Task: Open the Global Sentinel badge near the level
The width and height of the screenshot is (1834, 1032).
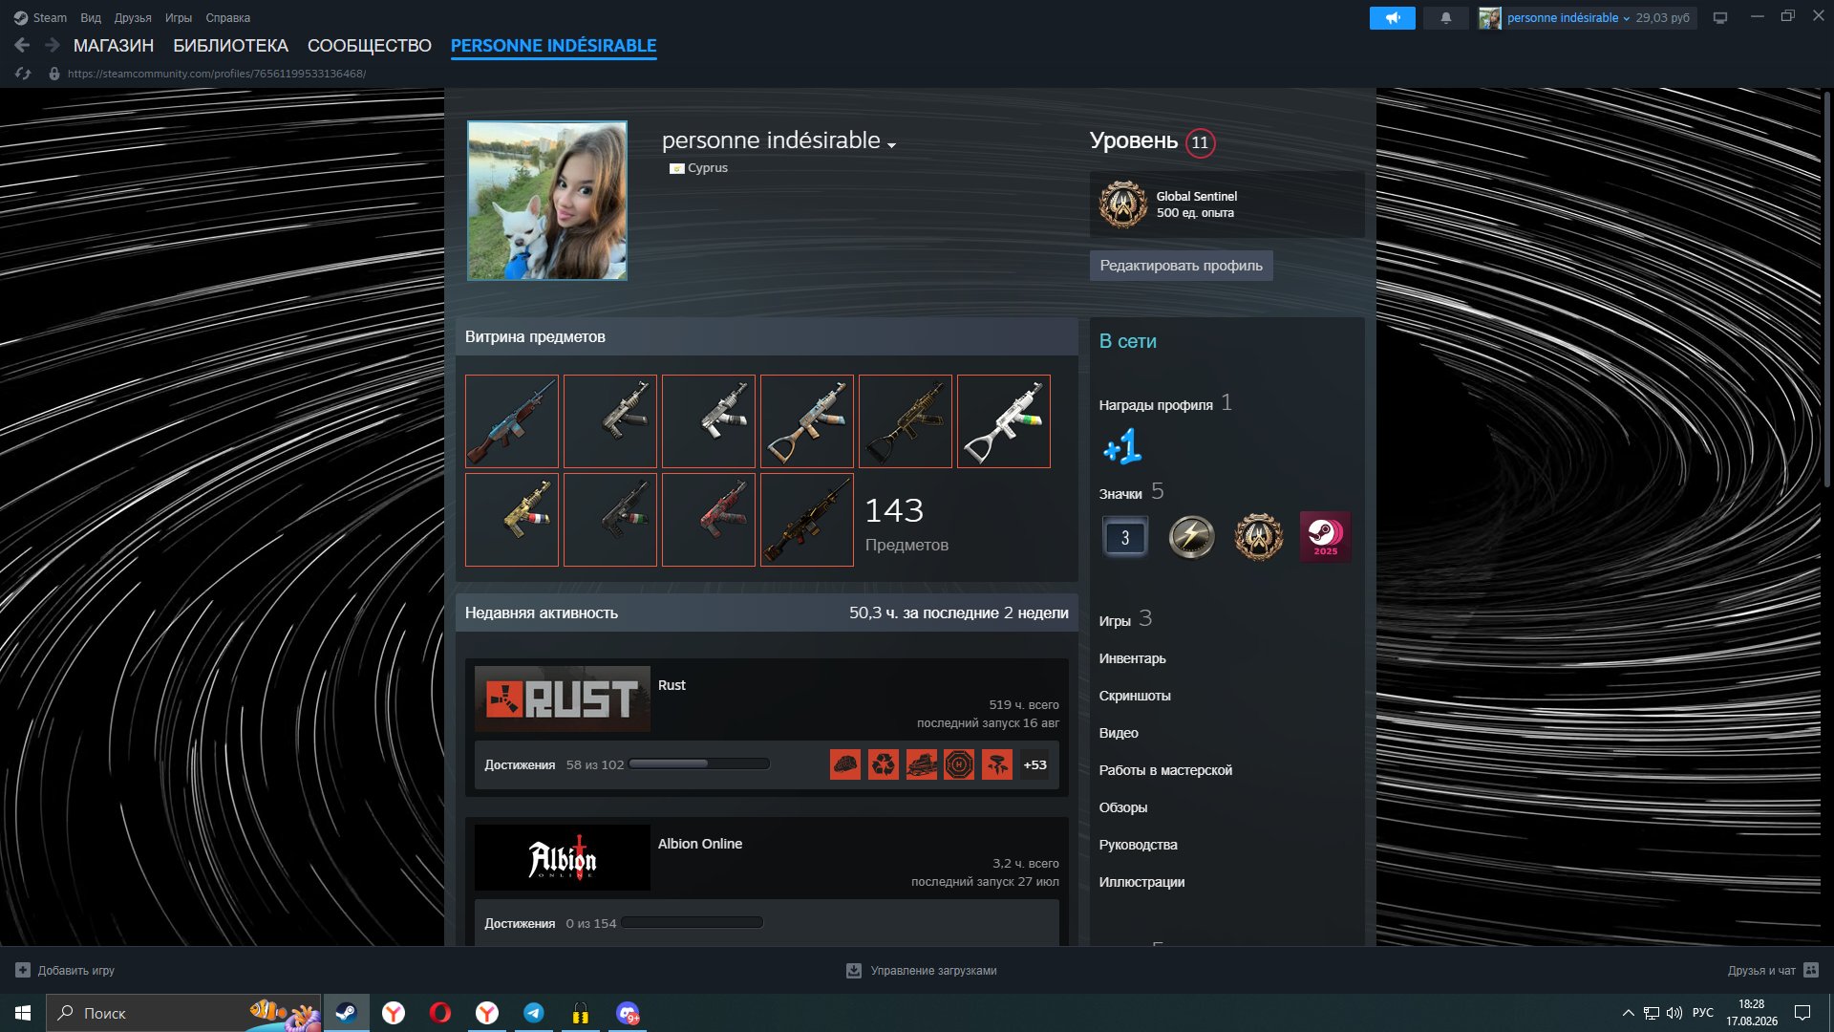Action: tap(1123, 204)
